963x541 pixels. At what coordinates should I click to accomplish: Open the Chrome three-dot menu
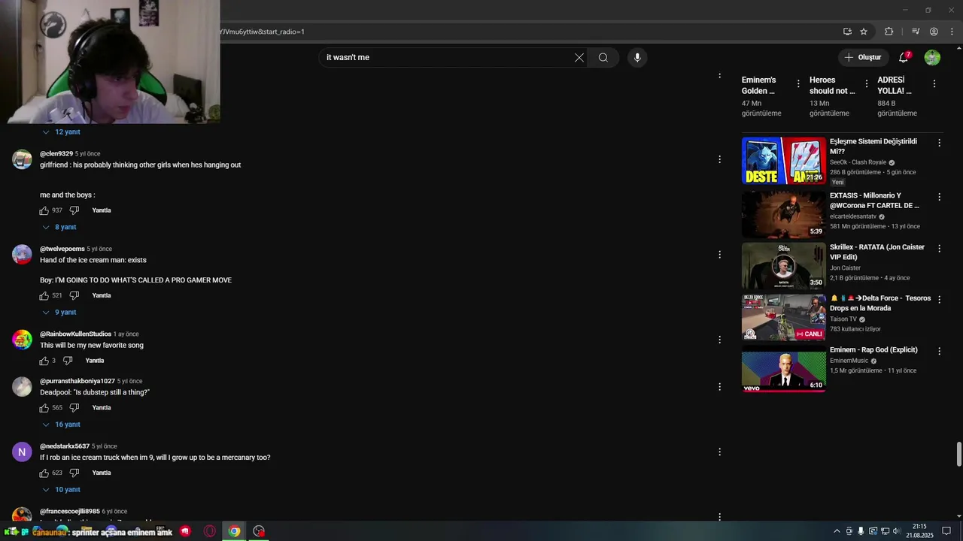(x=951, y=32)
